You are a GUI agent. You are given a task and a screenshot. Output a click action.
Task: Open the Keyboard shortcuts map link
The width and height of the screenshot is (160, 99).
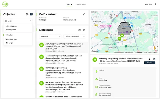tap(119, 52)
